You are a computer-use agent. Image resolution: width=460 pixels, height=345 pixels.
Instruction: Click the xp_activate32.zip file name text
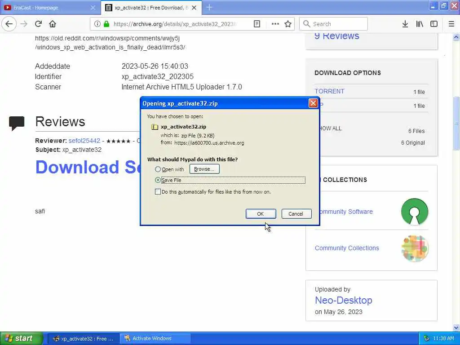tap(183, 127)
